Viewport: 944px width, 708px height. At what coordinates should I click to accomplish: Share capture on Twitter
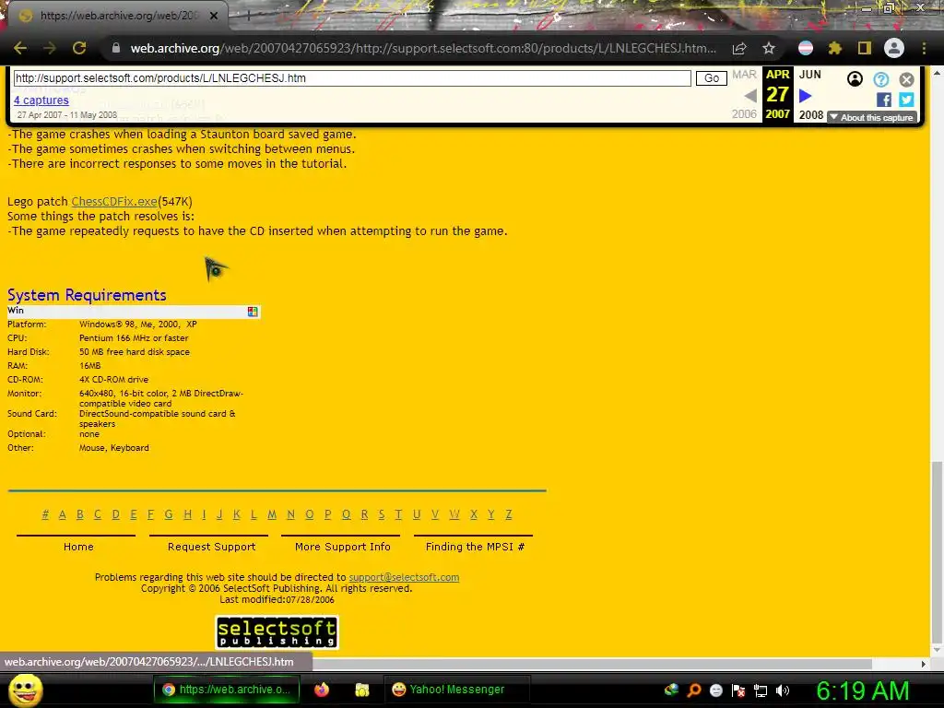click(x=906, y=100)
